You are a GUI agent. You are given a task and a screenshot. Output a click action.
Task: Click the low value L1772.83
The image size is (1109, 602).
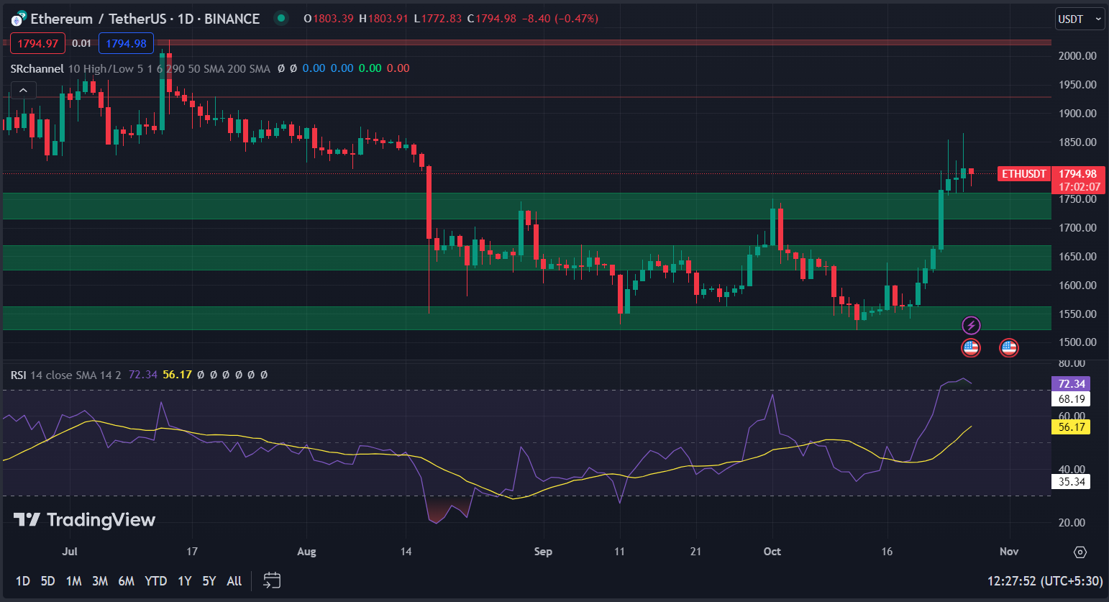(438, 19)
